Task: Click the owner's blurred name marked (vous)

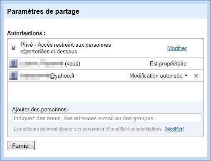Action: coord(41,63)
